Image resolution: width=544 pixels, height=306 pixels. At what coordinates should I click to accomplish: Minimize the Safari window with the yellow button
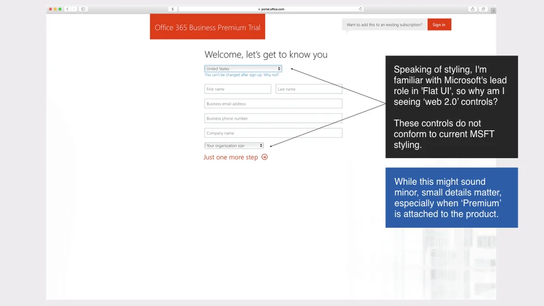55,9
